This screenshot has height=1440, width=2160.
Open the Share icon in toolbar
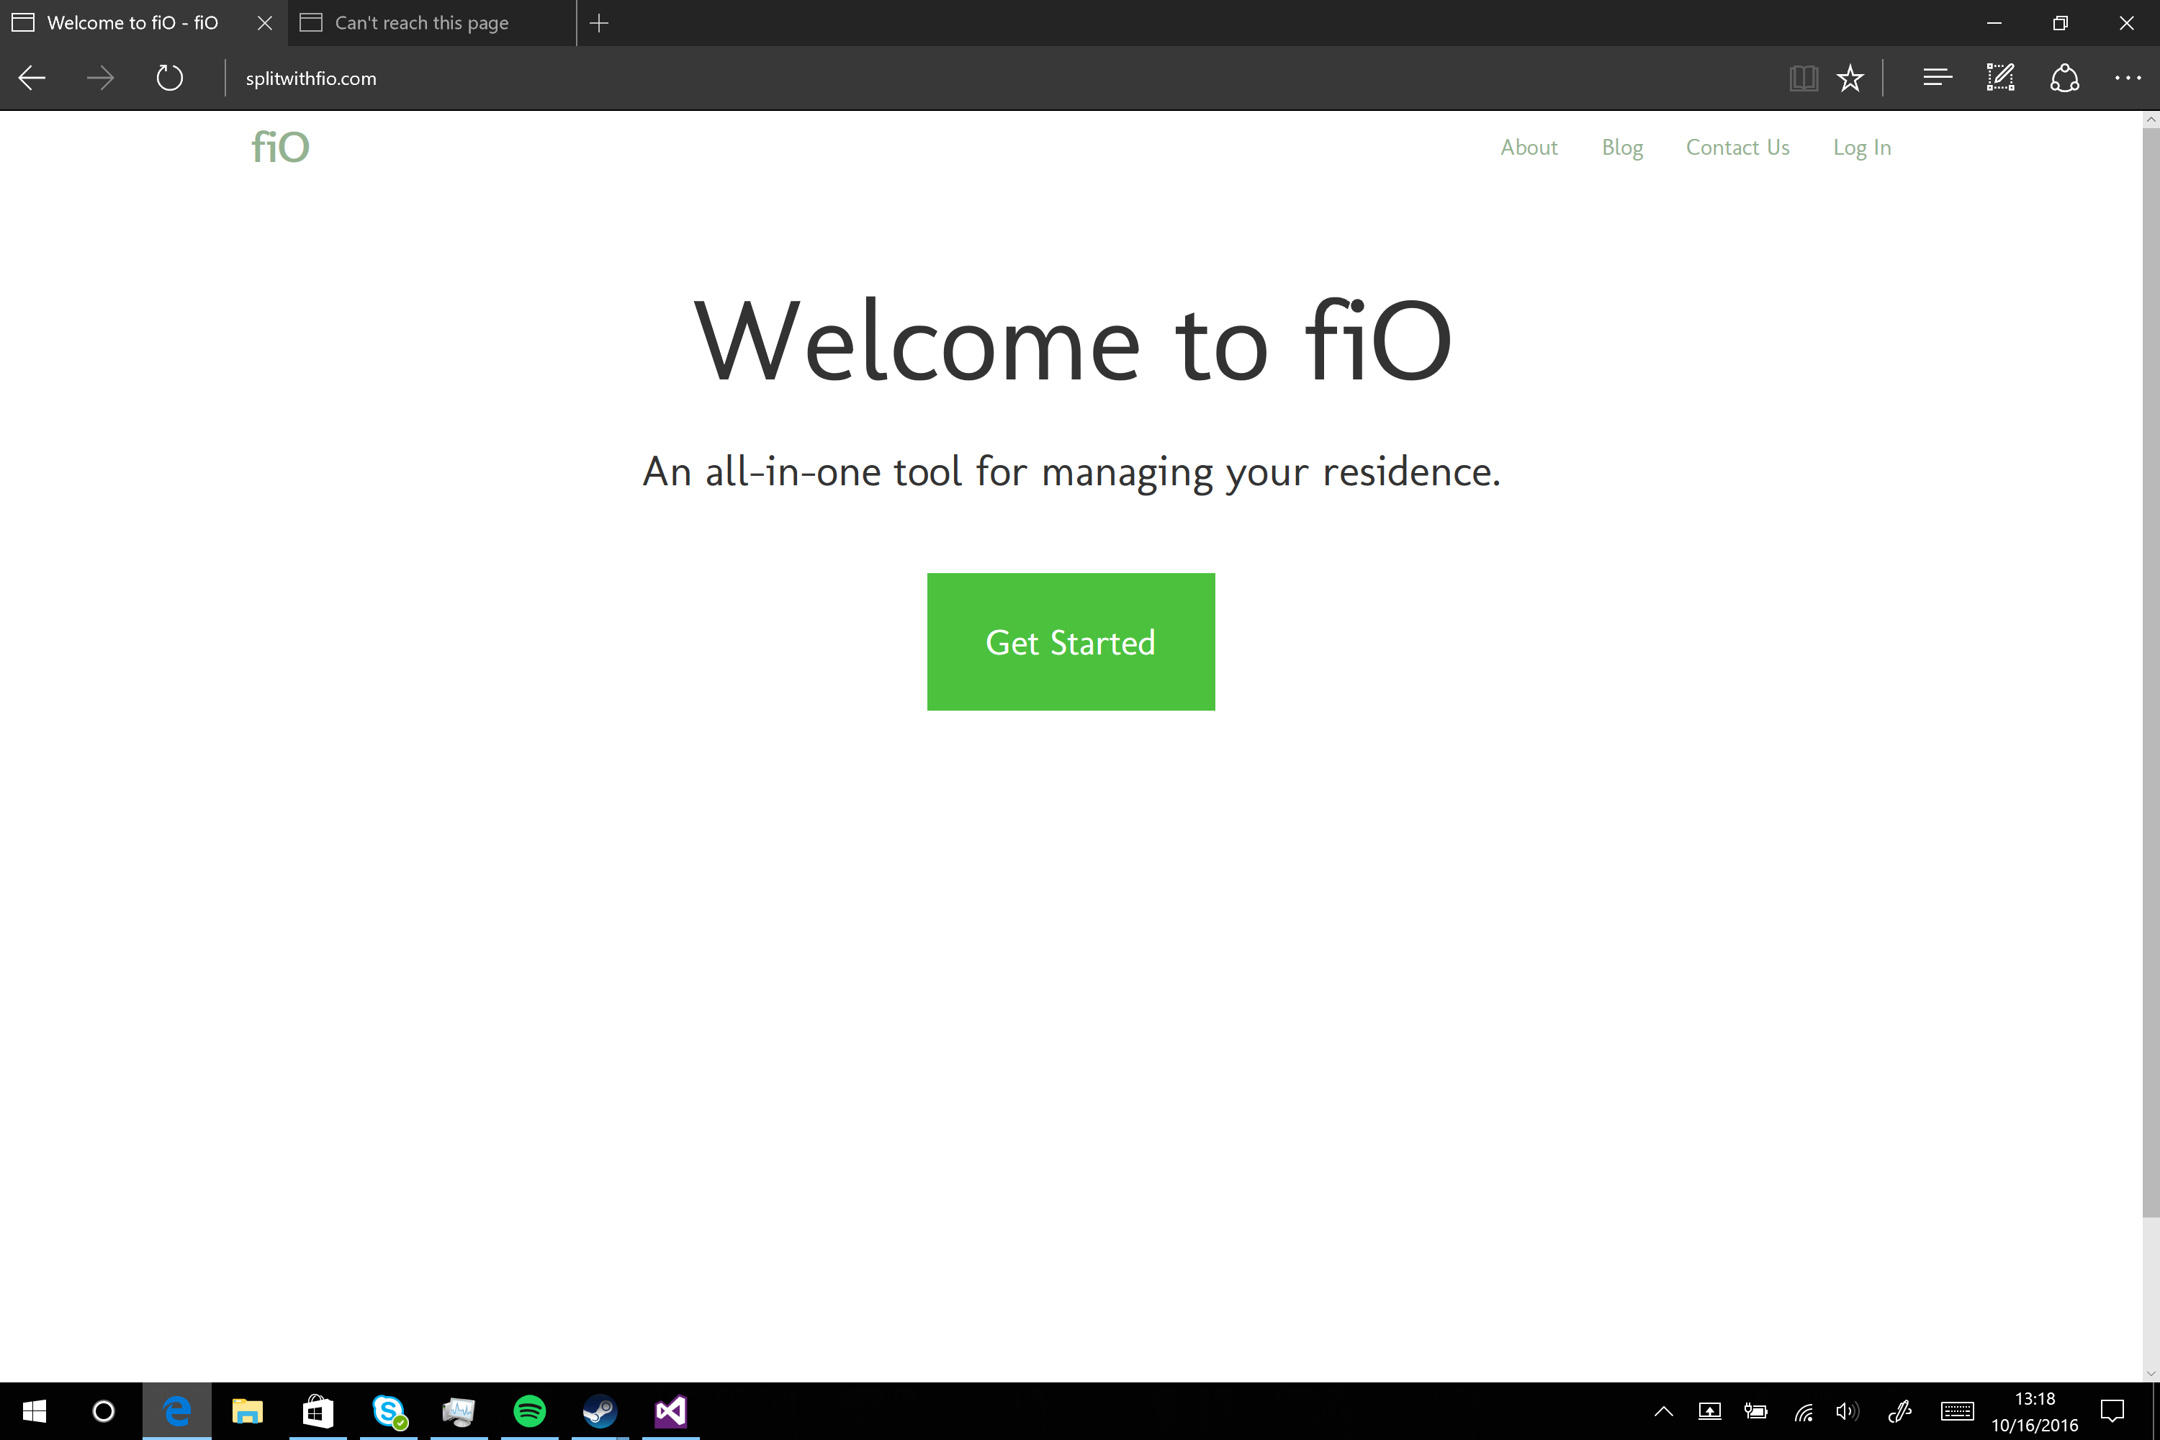2064,78
